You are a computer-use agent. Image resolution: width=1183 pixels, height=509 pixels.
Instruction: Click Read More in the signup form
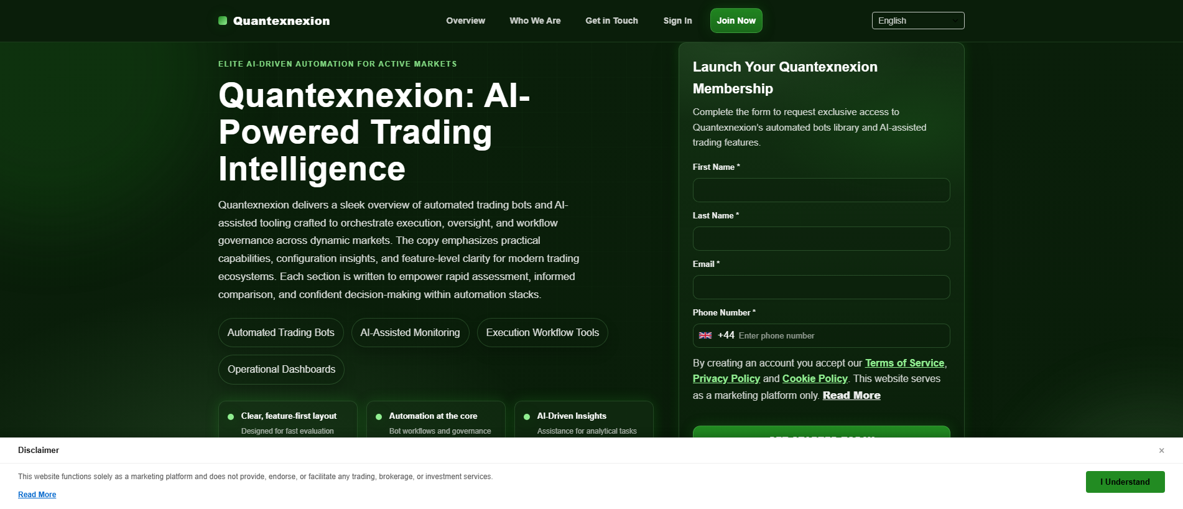click(851, 395)
